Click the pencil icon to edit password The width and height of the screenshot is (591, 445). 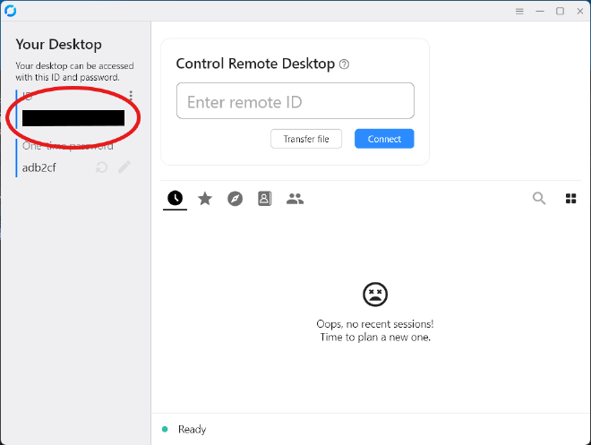point(124,167)
